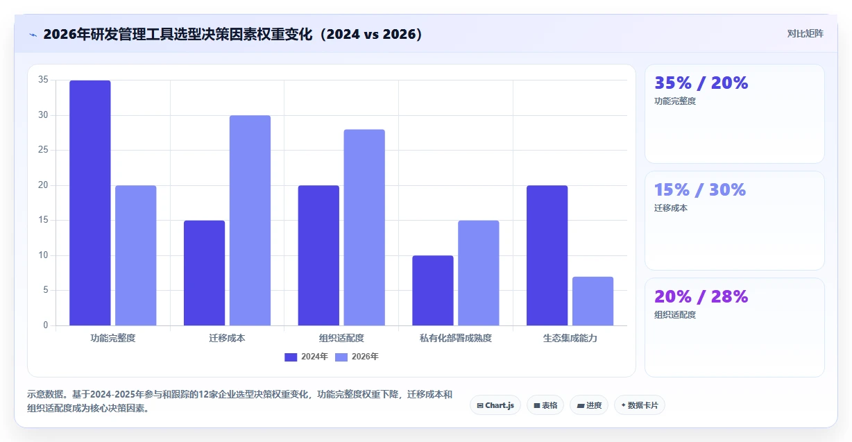This screenshot has height=442, width=852.
Task: Click the 0 y-axis tick label
Action: (46, 325)
